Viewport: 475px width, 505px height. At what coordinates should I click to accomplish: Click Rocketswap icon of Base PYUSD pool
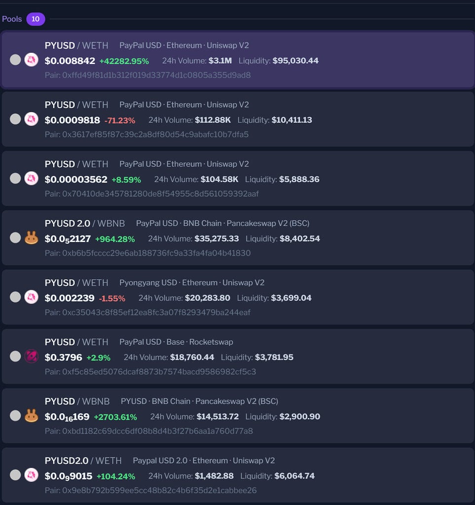click(x=31, y=356)
